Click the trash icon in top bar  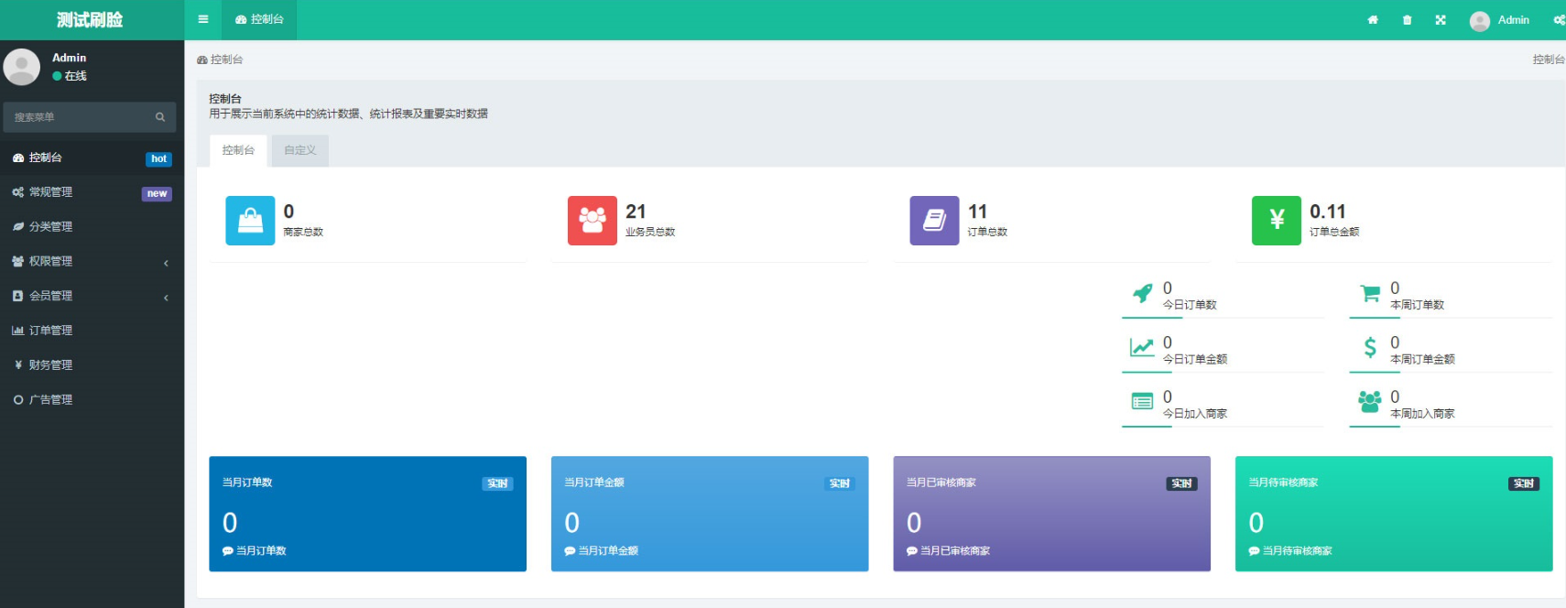tap(1407, 20)
